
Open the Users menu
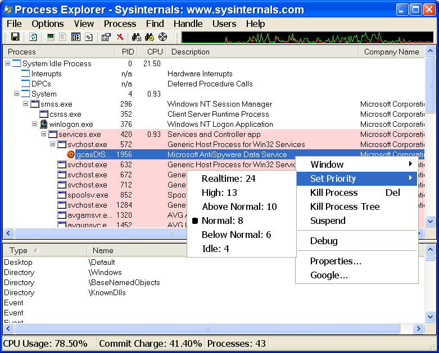point(224,24)
